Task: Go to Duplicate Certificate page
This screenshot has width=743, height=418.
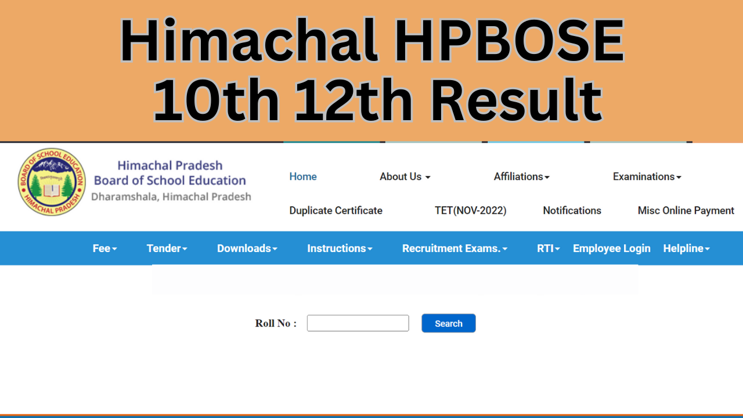Action: coord(336,211)
